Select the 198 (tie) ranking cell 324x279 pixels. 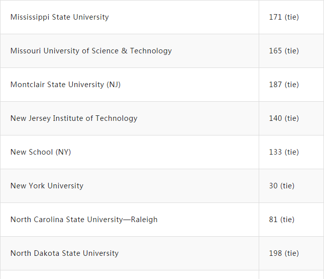pyautogui.click(x=284, y=253)
